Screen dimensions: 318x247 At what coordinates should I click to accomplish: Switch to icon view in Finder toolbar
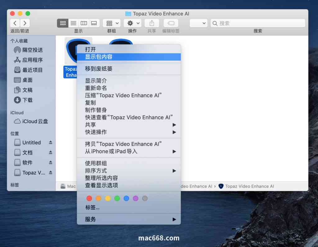pos(63,23)
